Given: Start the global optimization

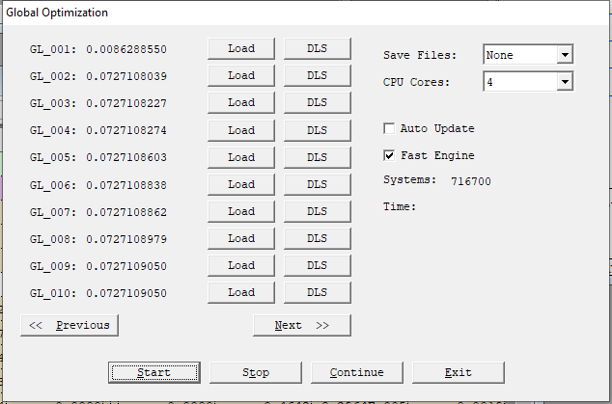Looking at the screenshot, I should (x=154, y=372).
